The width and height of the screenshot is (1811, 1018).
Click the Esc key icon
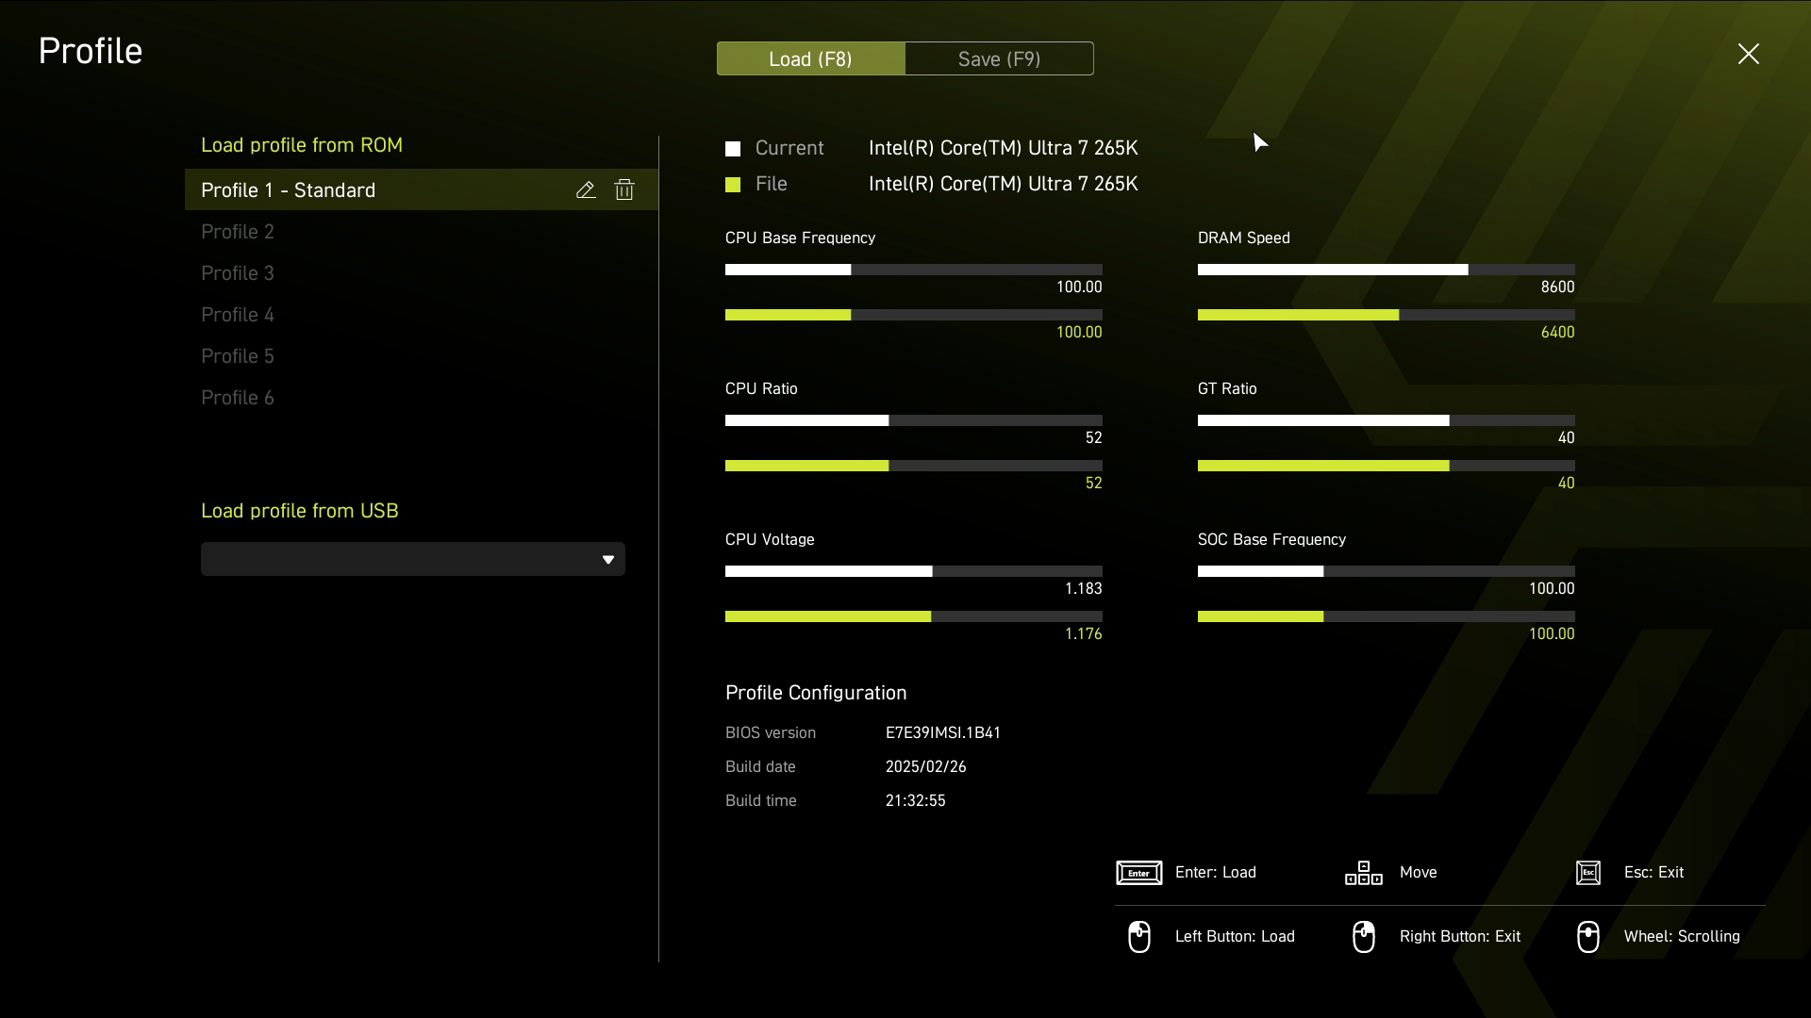[x=1588, y=873]
